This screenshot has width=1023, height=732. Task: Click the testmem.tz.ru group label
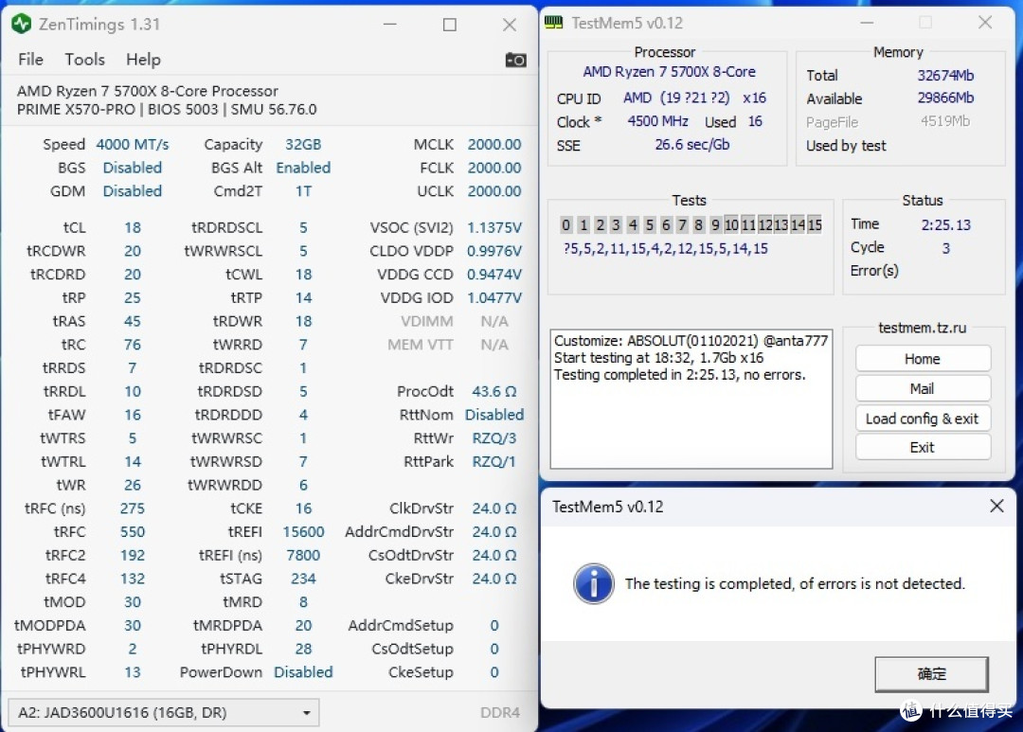(922, 328)
